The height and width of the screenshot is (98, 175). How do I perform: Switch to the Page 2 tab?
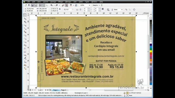pos(63,90)
